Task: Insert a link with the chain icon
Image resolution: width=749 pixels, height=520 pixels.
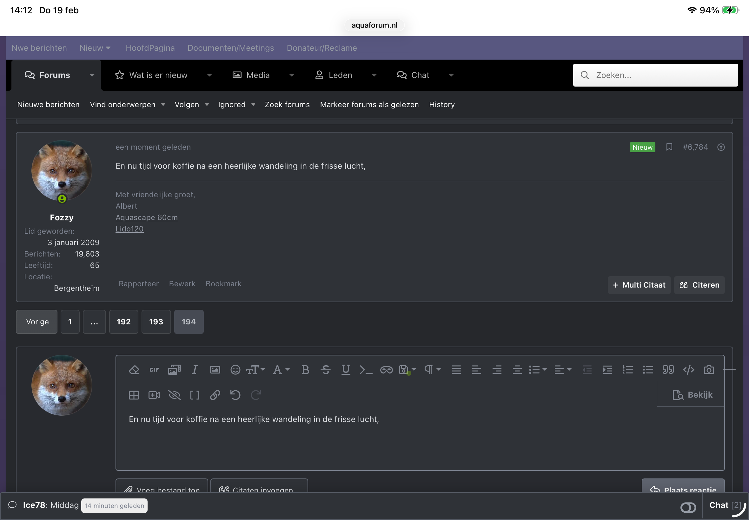Action: click(x=215, y=395)
